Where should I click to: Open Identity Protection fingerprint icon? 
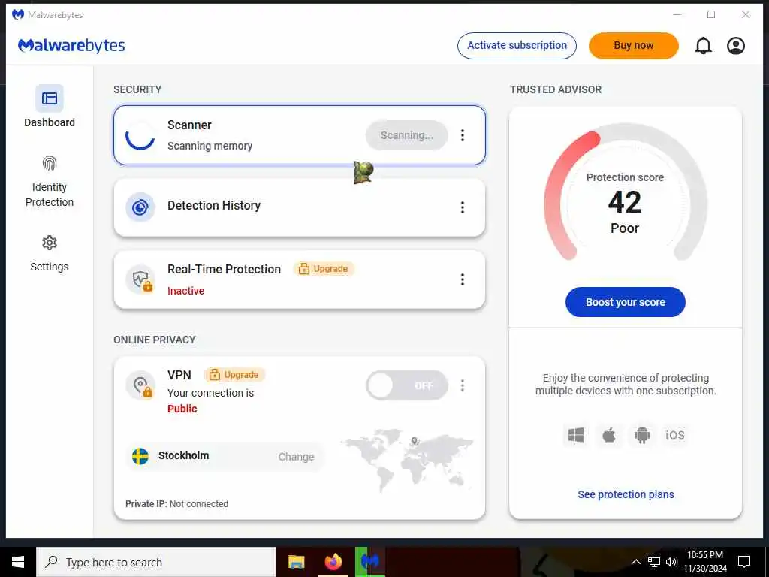(x=49, y=163)
